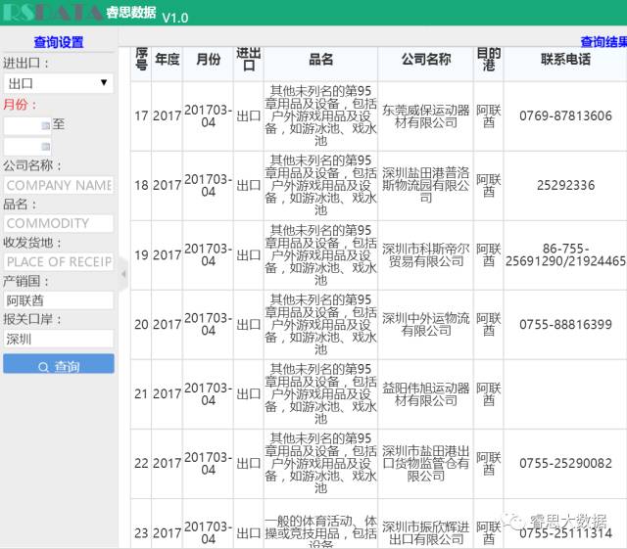
Task: Click the end month input field
Action: (x=27, y=147)
